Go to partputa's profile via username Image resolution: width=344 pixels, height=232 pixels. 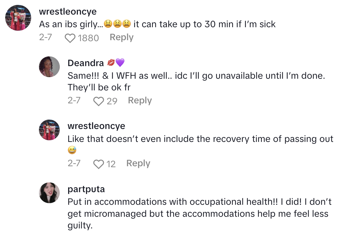86,189
